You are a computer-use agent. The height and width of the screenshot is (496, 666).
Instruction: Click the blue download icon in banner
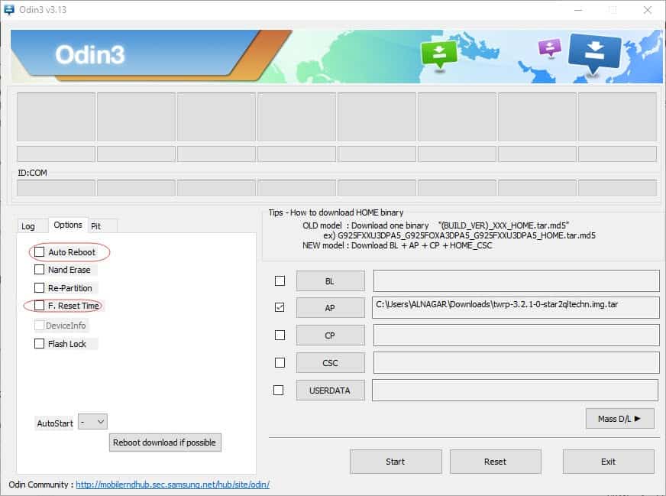point(595,54)
